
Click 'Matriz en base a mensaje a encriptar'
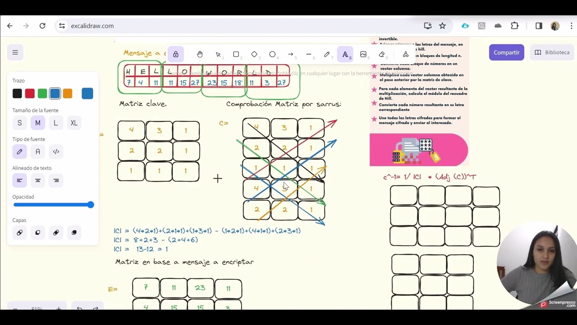tap(184, 262)
